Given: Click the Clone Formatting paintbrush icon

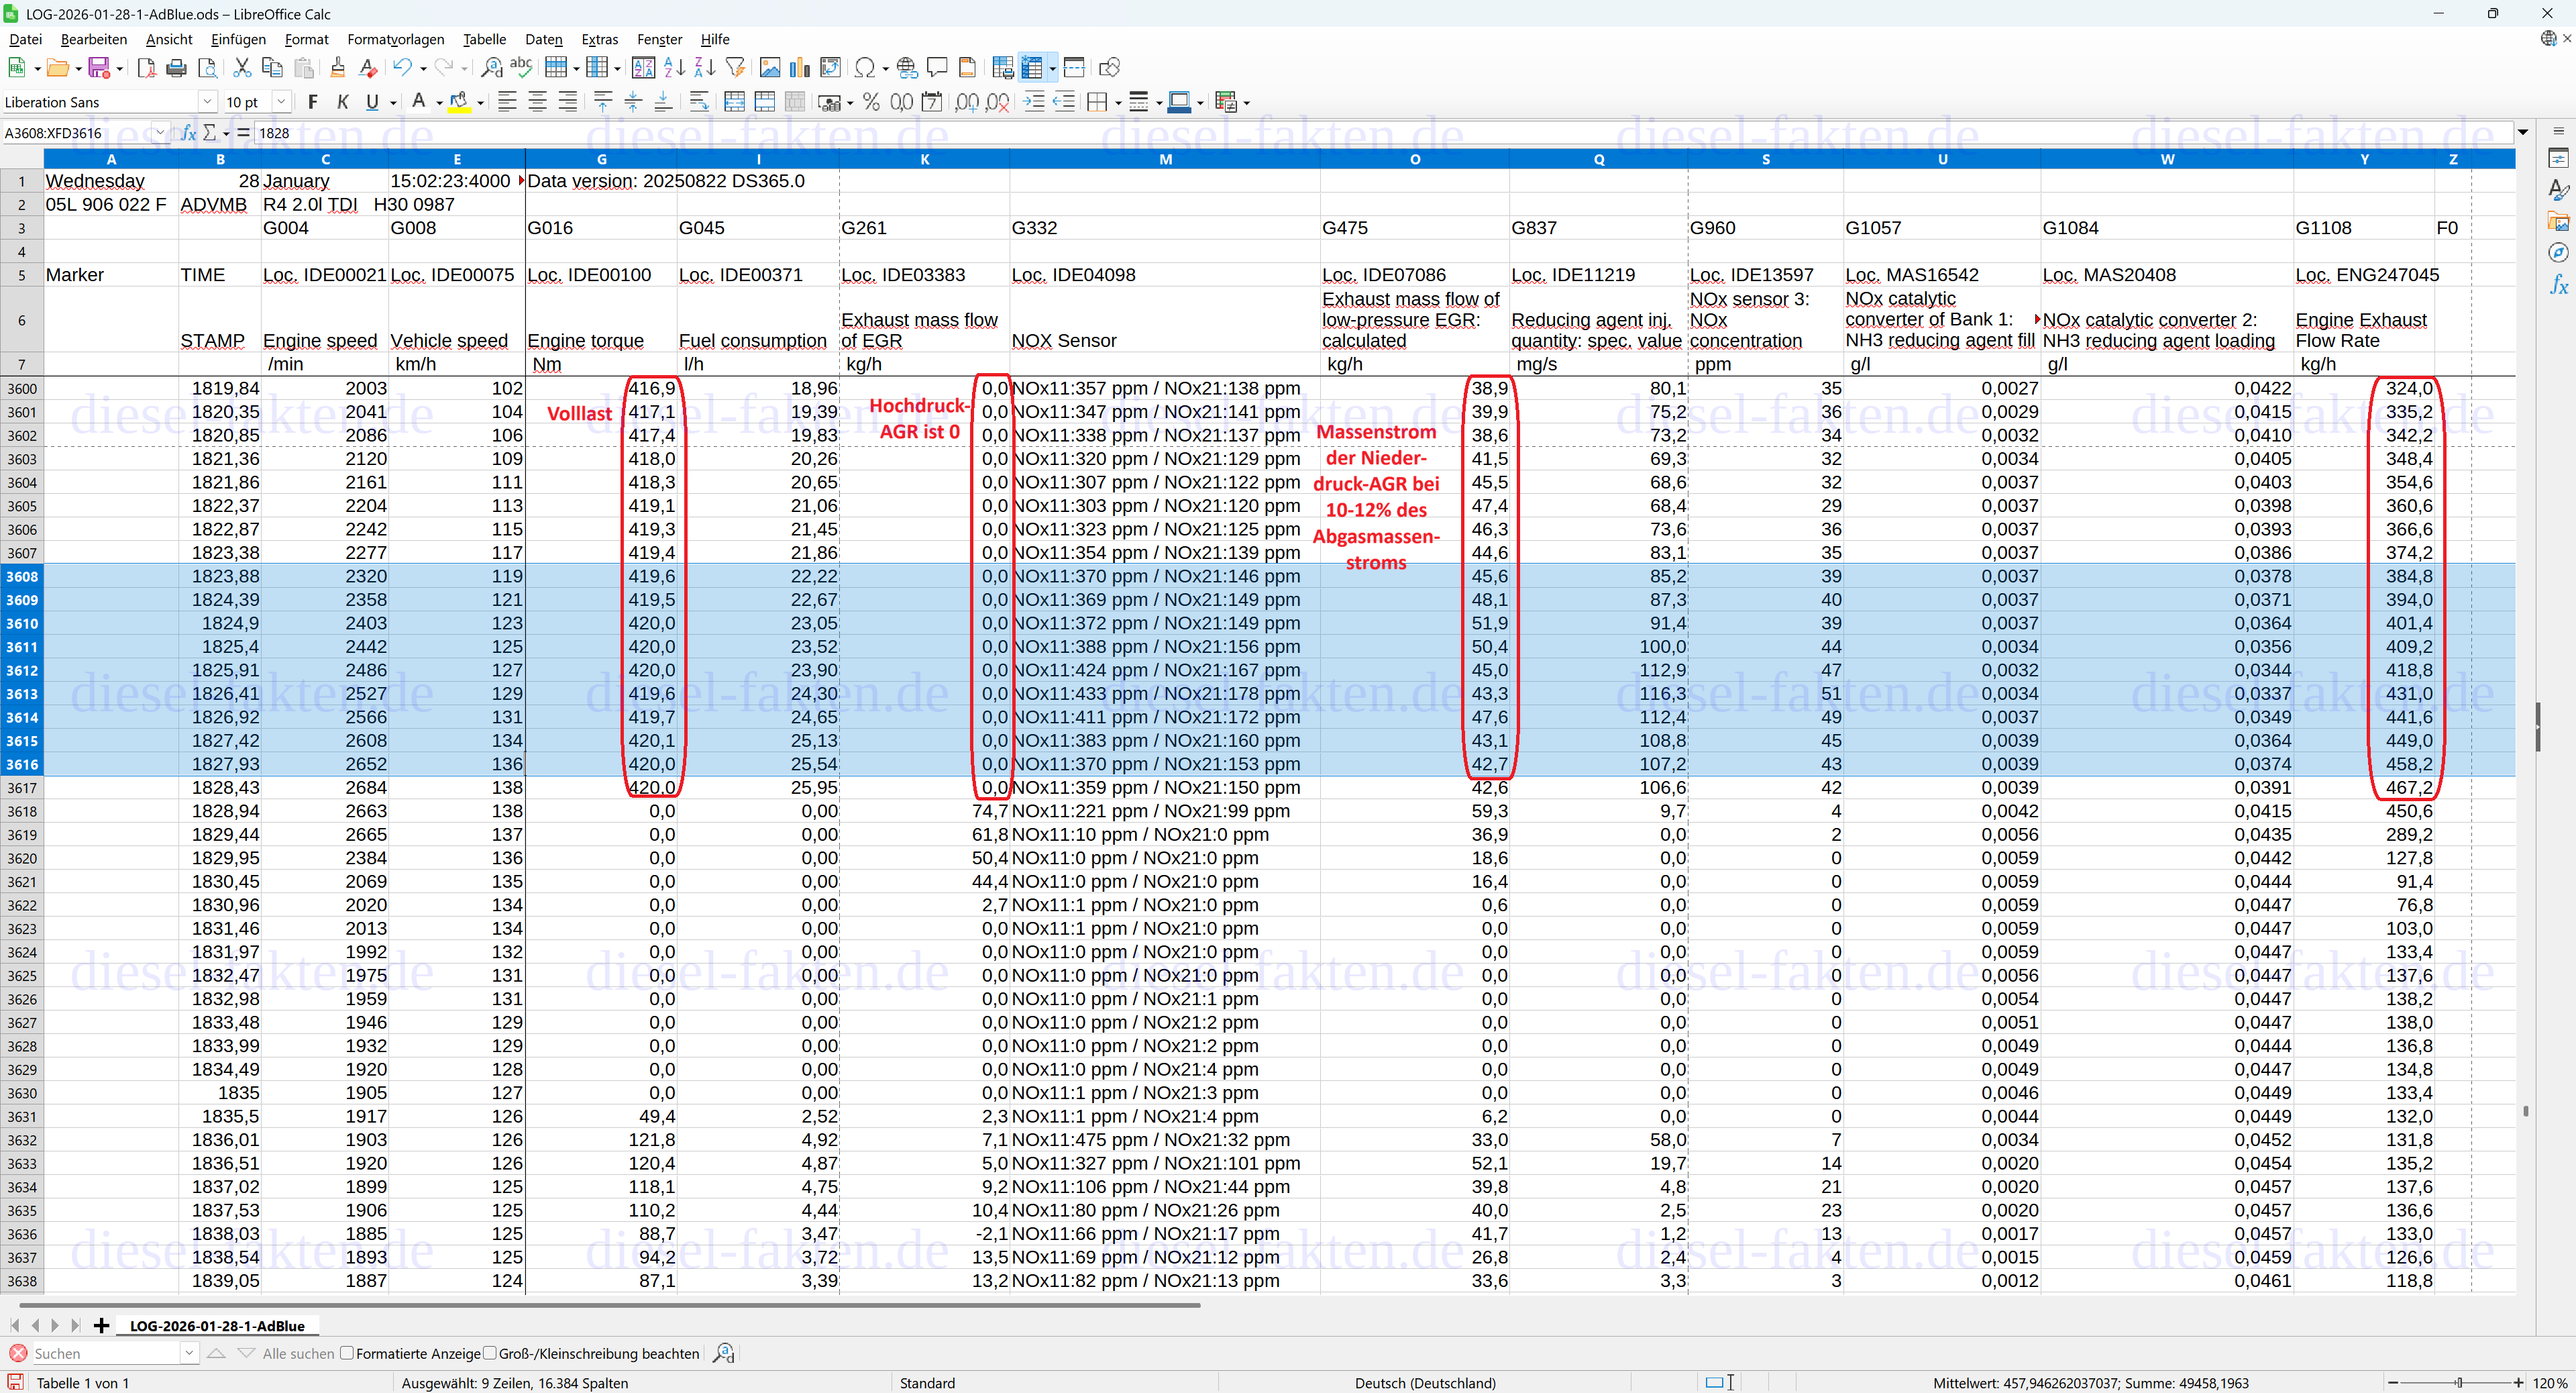Looking at the screenshot, I should coord(337,68).
